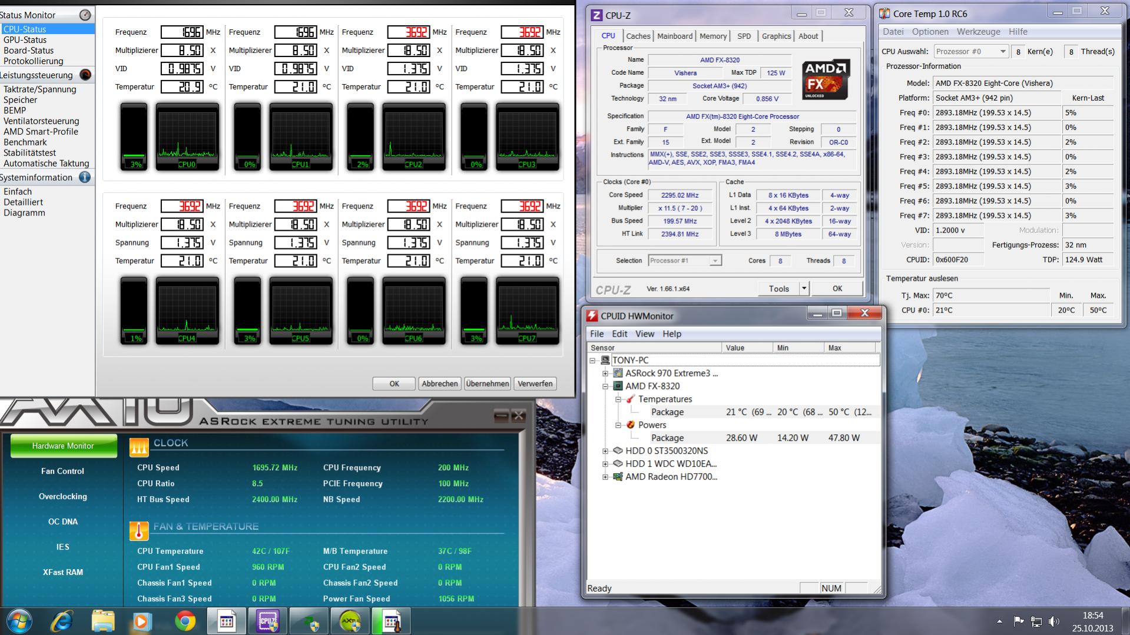Screen dimensions: 1130x635
Task: Click the Temperatures thermometer icon in HWMonitor
Action: (x=630, y=399)
